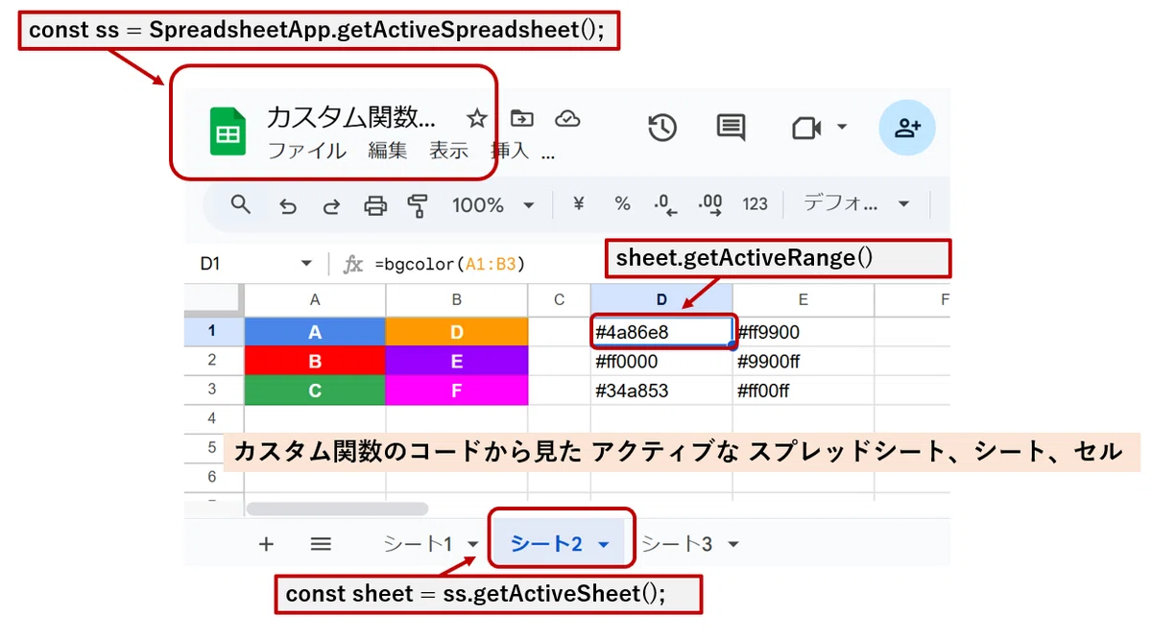1152x639 pixels.
Task: Add a new sheet with plus button
Action: tap(266, 544)
